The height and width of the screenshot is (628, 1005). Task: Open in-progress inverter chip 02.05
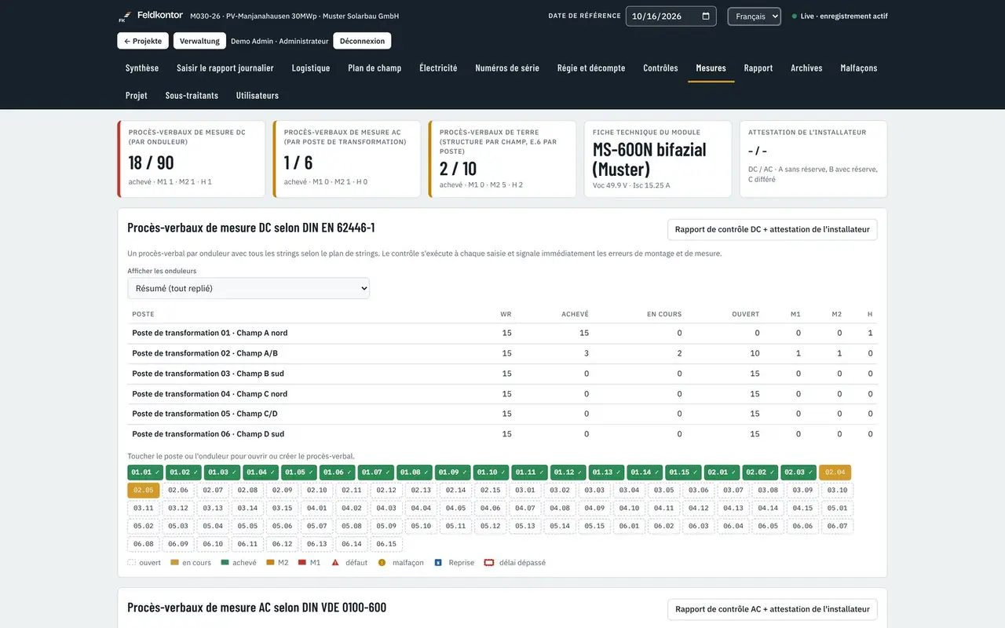(144, 491)
